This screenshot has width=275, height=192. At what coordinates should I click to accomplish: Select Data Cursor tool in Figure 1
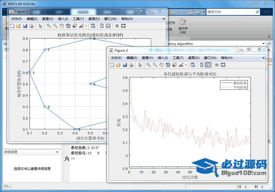pyautogui.click(x=75, y=26)
